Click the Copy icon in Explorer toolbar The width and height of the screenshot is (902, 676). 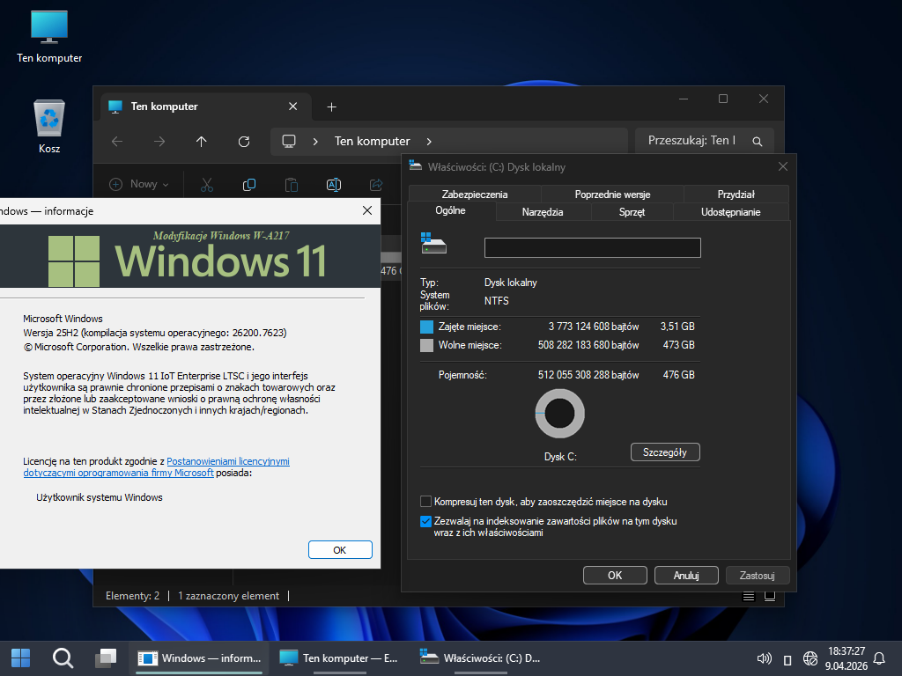[x=249, y=185]
